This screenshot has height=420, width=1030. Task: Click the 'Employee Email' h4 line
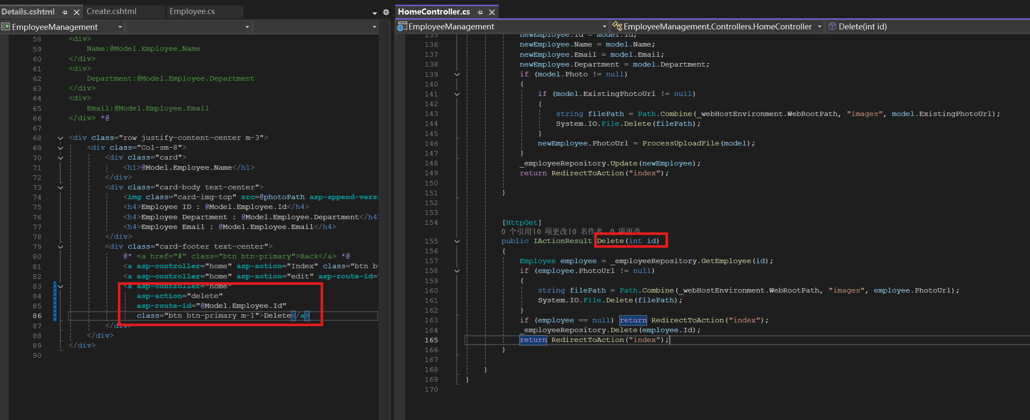click(x=230, y=227)
